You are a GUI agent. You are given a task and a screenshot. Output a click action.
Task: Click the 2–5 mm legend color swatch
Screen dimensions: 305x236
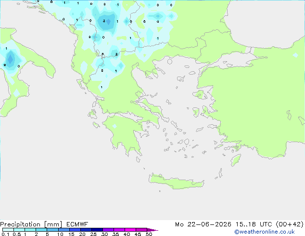coord(41,230)
